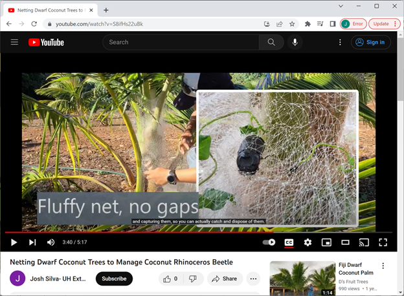Open more actions ellipsis below video
Screen dimensions: 404x296
(x=253, y=279)
